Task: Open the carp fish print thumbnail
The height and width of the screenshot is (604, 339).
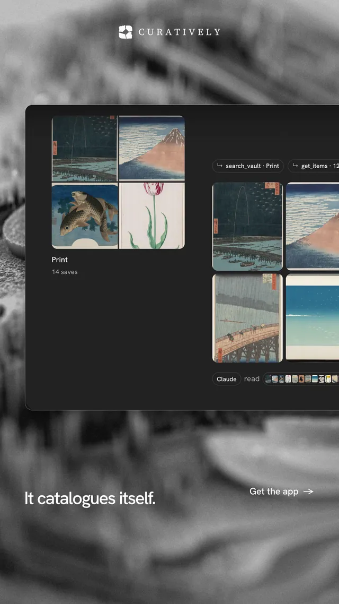Action: coord(85,216)
